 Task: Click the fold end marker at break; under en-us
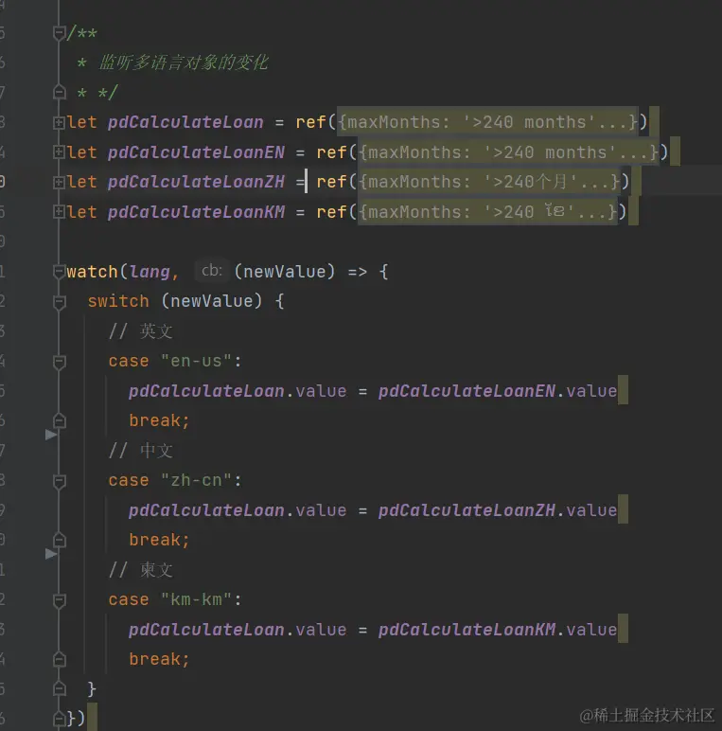click(60, 421)
